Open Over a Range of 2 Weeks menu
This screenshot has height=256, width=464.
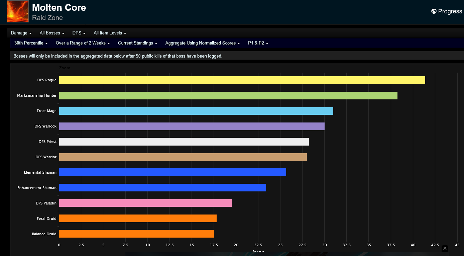coord(83,43)
